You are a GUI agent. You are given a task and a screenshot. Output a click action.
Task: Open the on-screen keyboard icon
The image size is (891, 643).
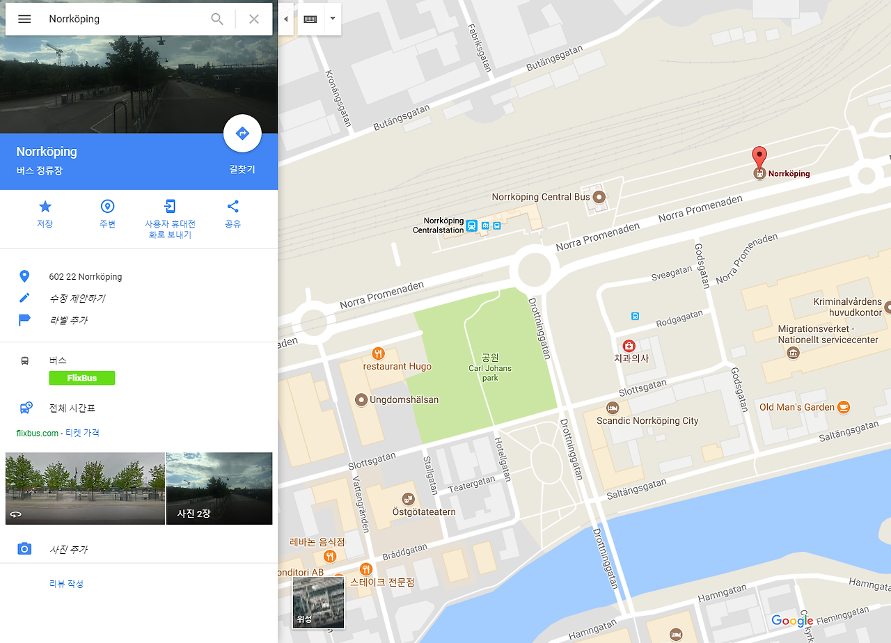point(310,19)
